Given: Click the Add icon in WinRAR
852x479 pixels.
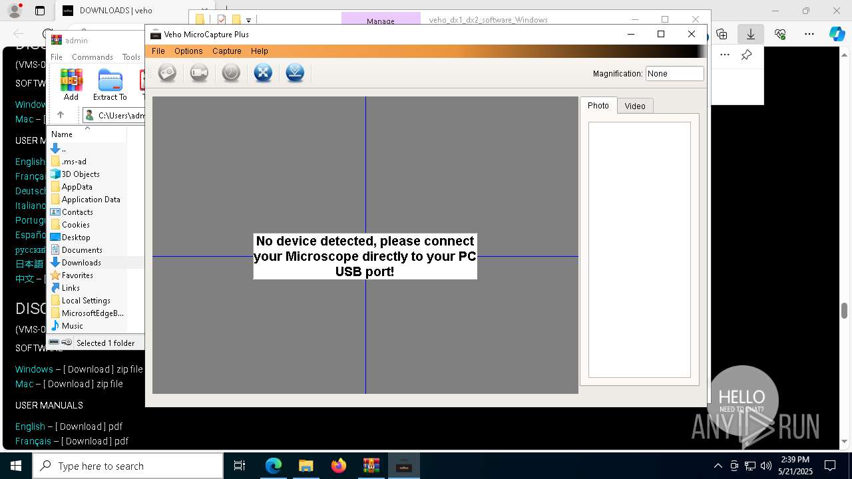Looking at the screenshot, I should coord(71,84).
